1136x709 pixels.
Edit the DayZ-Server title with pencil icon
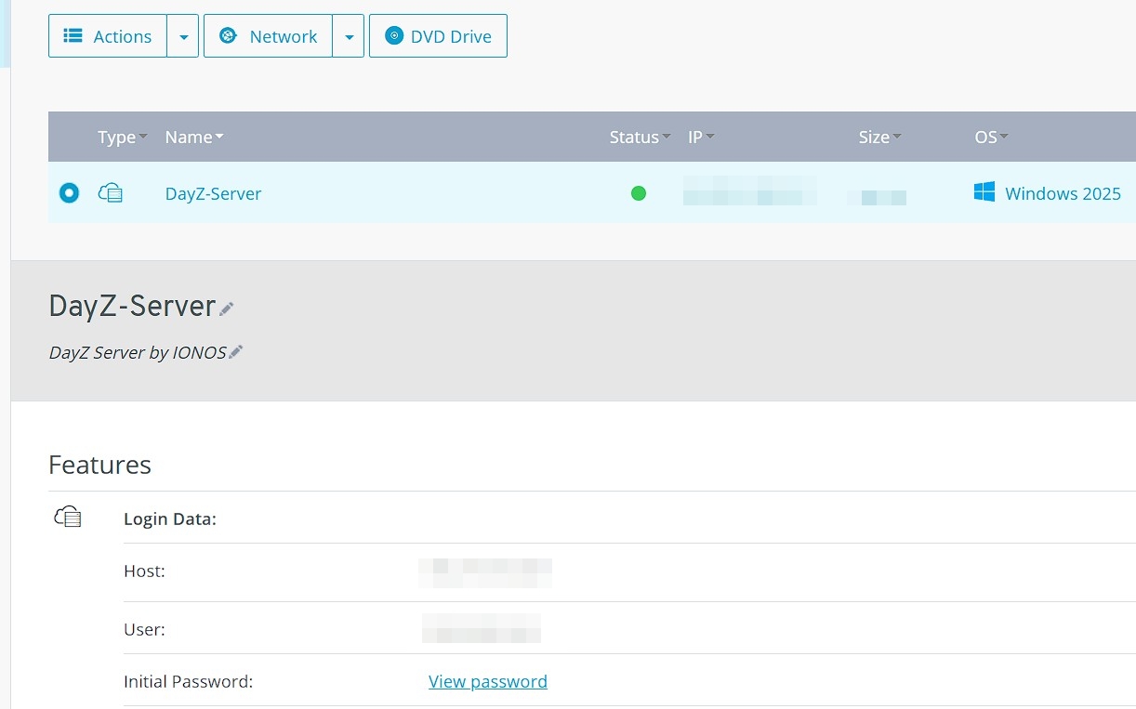tap(227, 309)
